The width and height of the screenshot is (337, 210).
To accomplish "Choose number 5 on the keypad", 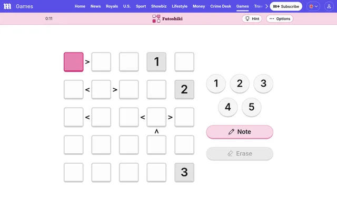I will point(252,107).
